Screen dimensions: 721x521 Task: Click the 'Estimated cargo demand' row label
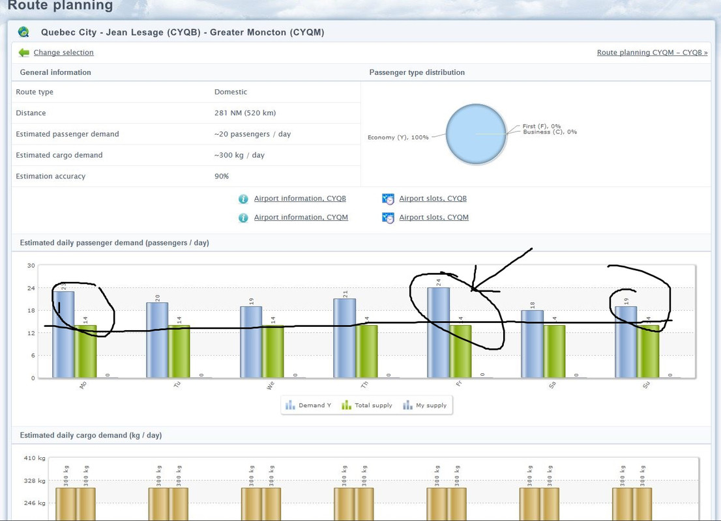tap(59, 155)
